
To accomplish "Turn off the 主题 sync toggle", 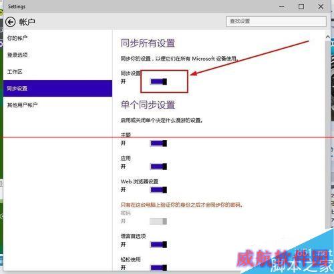I will [x=158, y=143].
